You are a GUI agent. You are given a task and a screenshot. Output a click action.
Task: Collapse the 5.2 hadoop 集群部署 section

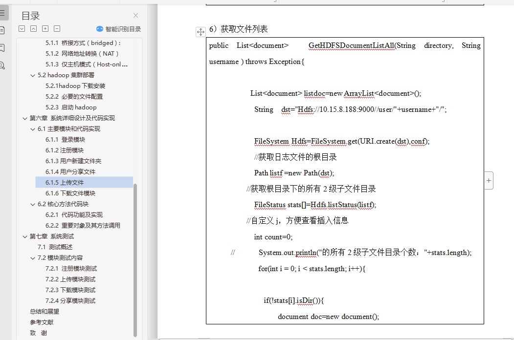[x=32, y=75]
